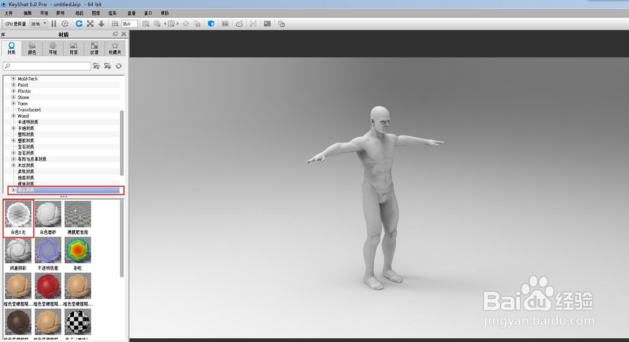Select the 木纹材质 tree item
Screen dimensions: 629x342
26,165
